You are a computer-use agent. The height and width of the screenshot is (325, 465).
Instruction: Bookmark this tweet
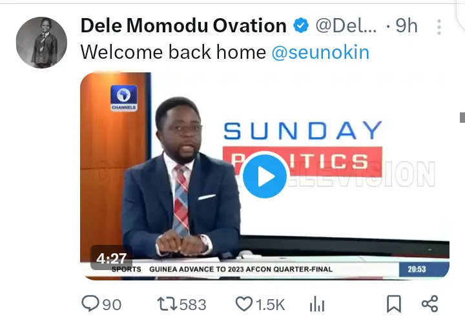coord(394,304)
